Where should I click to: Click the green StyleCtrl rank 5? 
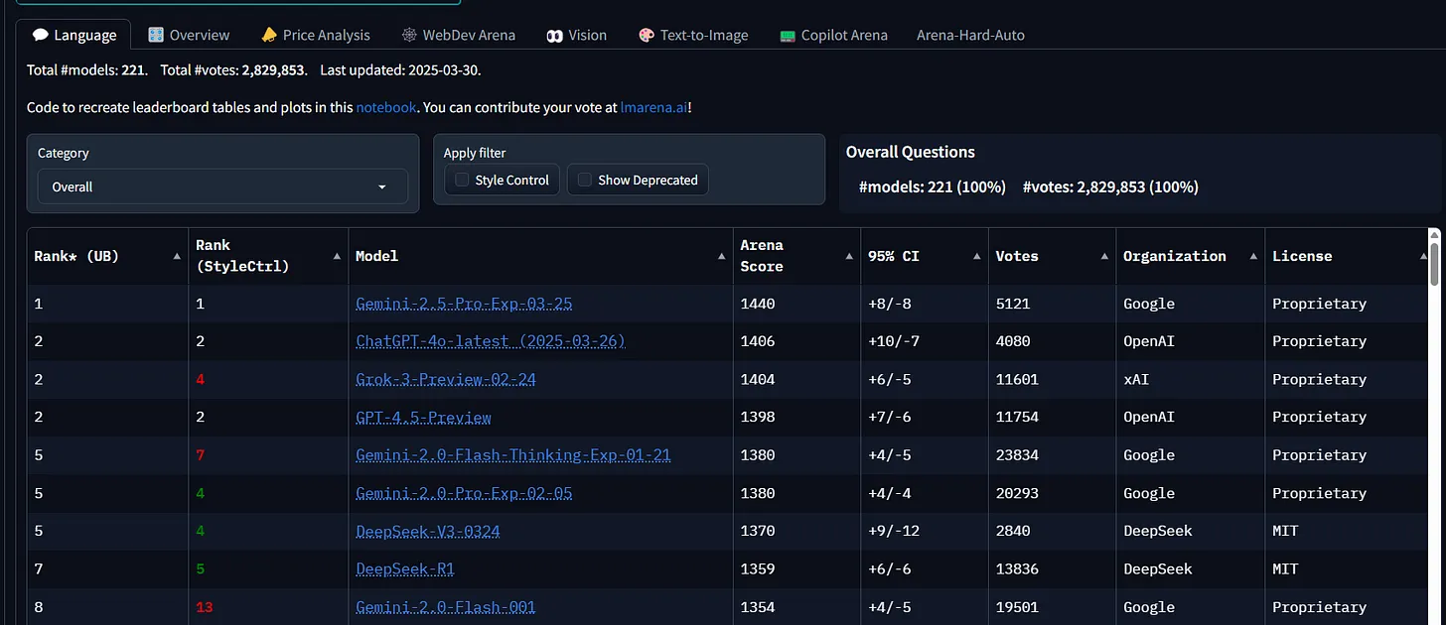pyautogui.click(x=201, y=569)
